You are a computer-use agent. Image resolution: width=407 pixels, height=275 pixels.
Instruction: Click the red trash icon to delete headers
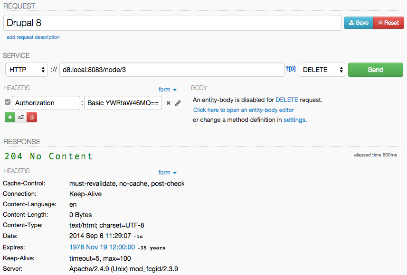(x=32, y=117)
